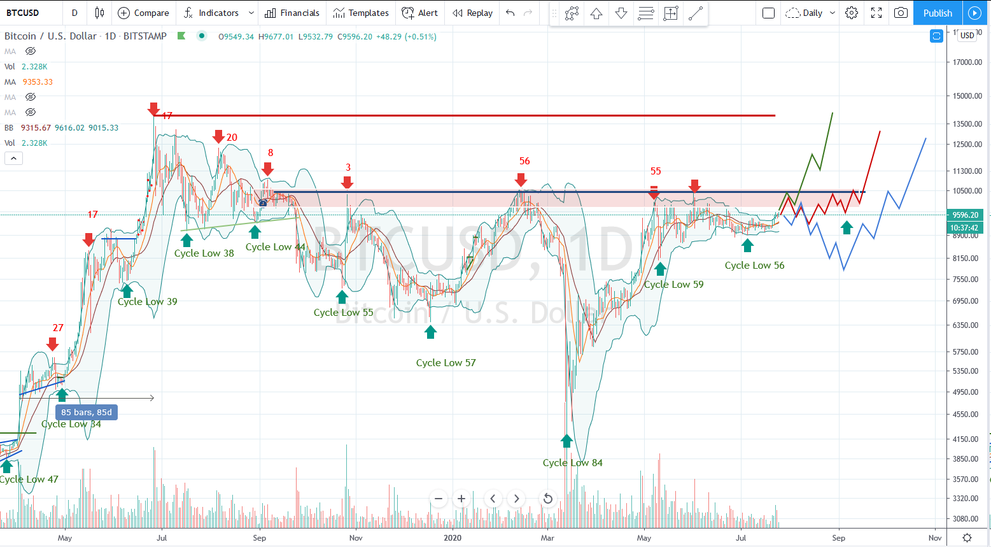991x547 pixels.
Task: Select the path drawing tool in favorites bar
Action: click(x=572, y=13)
